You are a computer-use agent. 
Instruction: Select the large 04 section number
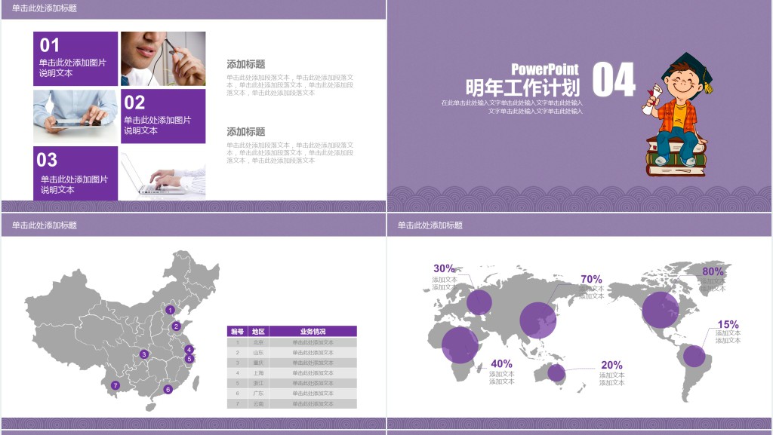[x=613, y=80]
